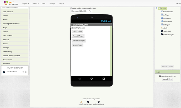Image resolution: width=181 pixels, height=108 pixels.
Task: Open the Connect menu
Action: (35, 4)
